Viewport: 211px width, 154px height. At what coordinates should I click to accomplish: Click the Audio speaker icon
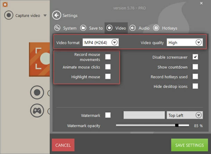pos(132,28)
